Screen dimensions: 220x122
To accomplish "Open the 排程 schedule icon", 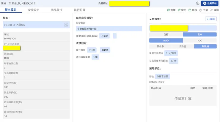I will coord(190,10).
